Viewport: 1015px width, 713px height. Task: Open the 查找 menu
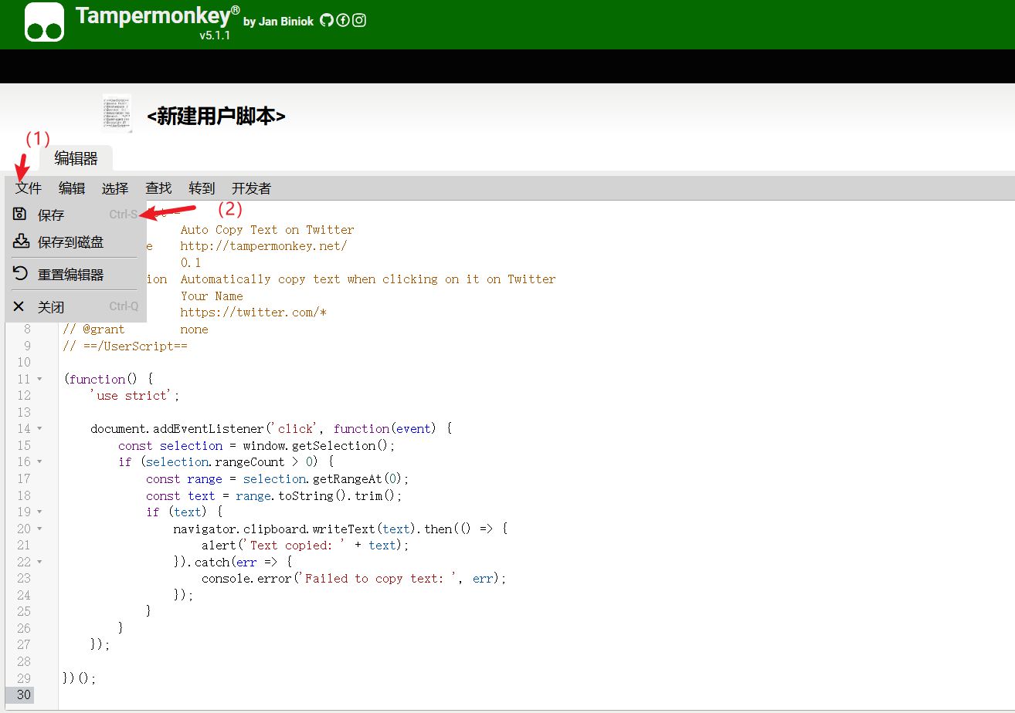coord(158,188)
